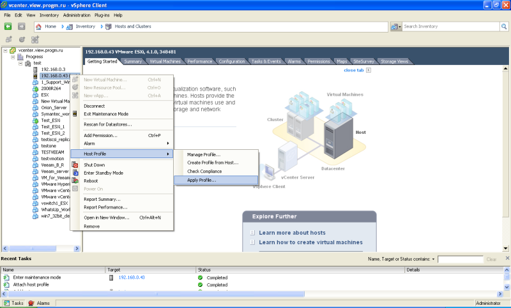
Task: Open the File menu
Action: tap(7, 15)
